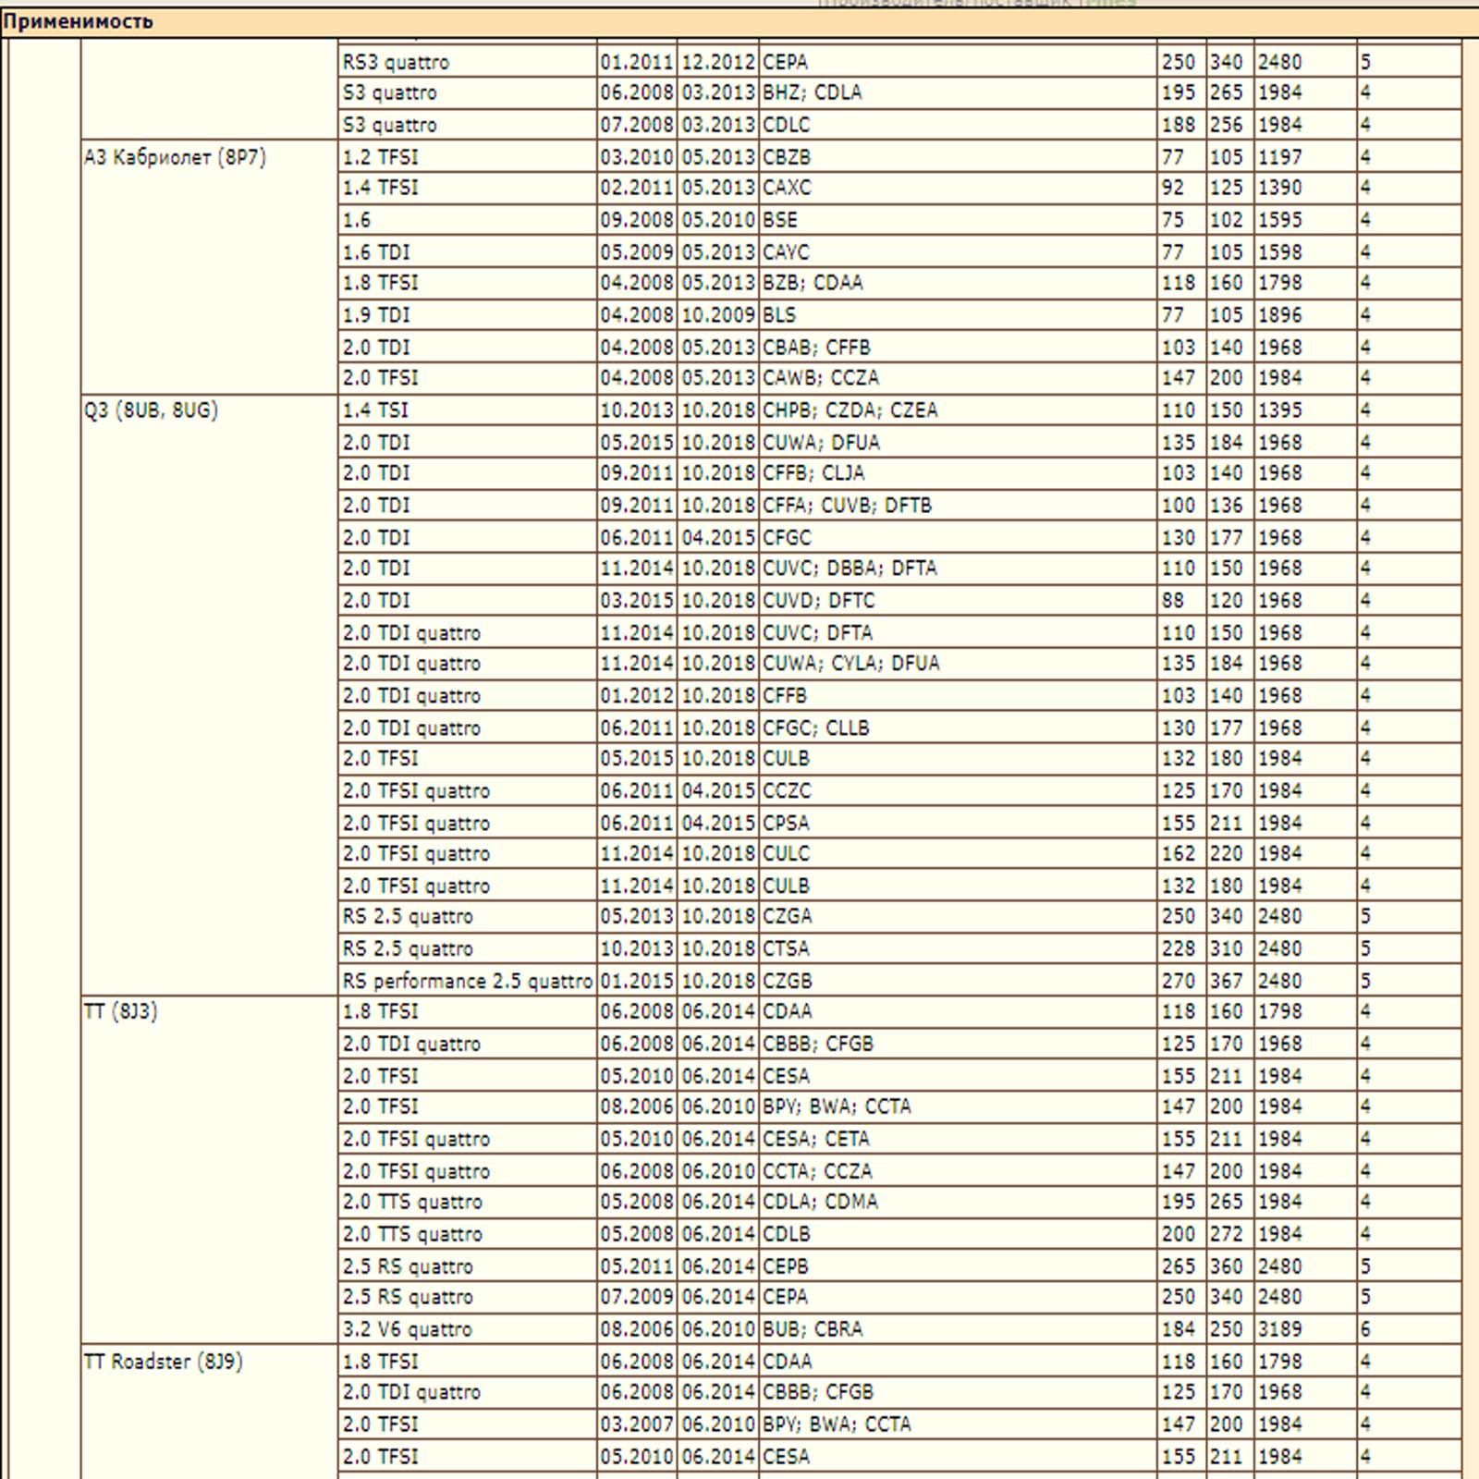
Task: Click the Применимость section header
Action: (739, 21)
